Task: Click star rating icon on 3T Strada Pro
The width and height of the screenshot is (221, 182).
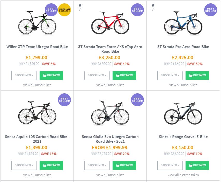Action: pos(153,5)
